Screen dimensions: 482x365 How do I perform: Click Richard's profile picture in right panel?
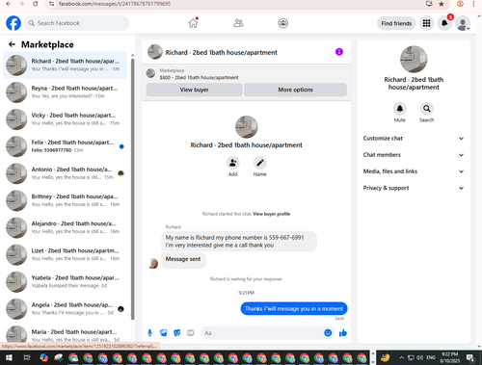click(x=414, y=60)
